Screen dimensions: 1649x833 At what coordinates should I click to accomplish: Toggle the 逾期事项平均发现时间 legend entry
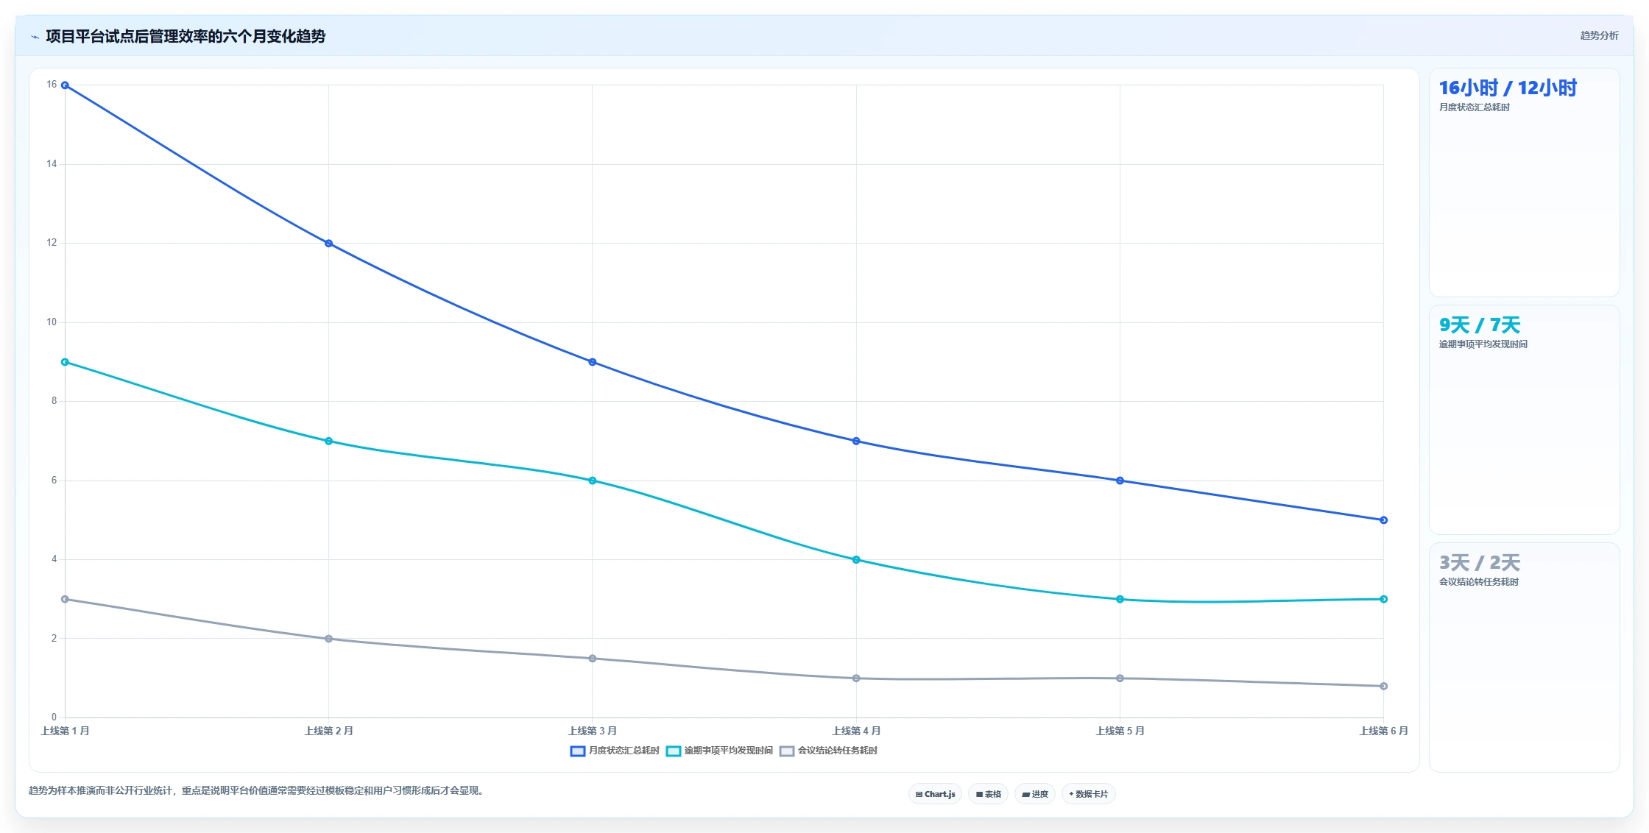719,751
